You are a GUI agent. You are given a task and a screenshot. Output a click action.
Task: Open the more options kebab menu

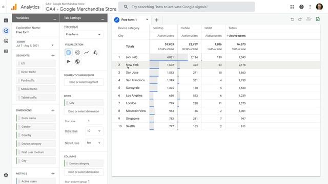click(x=310, y=7)
